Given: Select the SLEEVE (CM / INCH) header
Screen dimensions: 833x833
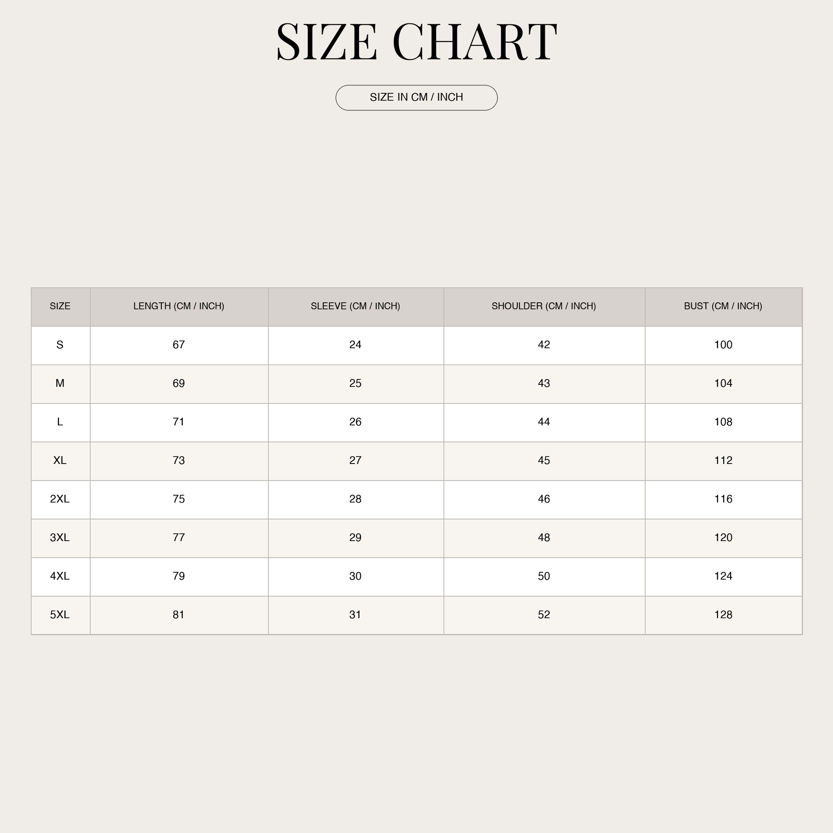Looking at the screenshot, I should [x=355, y=306].
